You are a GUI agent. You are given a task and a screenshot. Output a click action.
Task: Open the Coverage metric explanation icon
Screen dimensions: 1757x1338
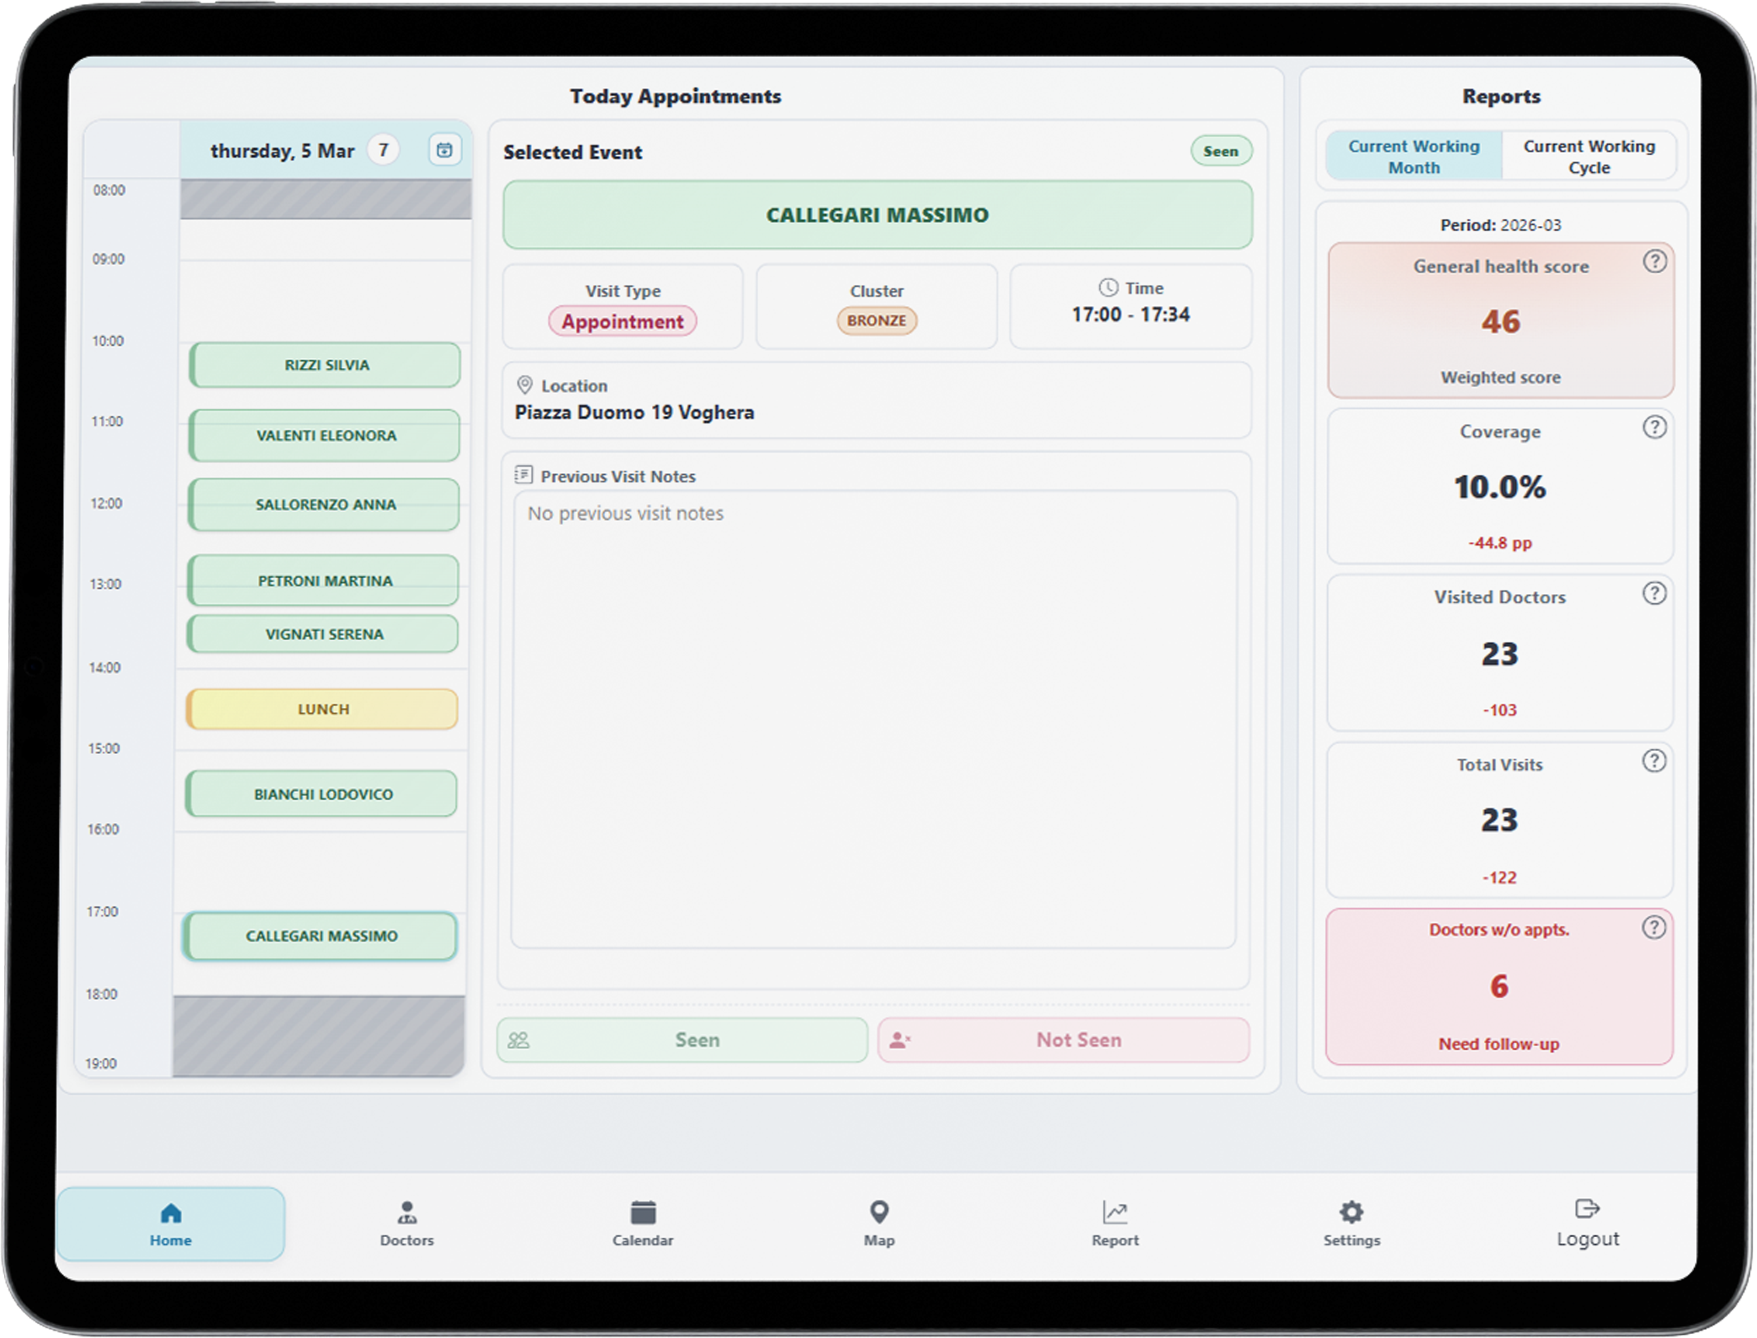1655,428
